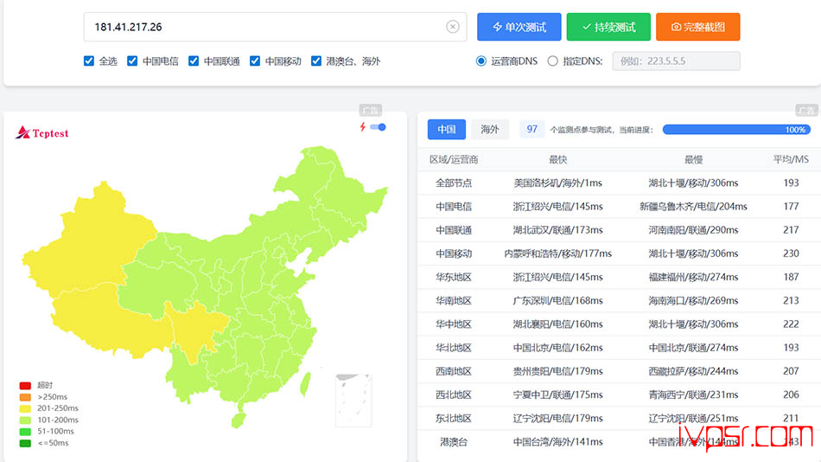Click the 最快 column header
The image size is (821, 462).
pos(558,159)
